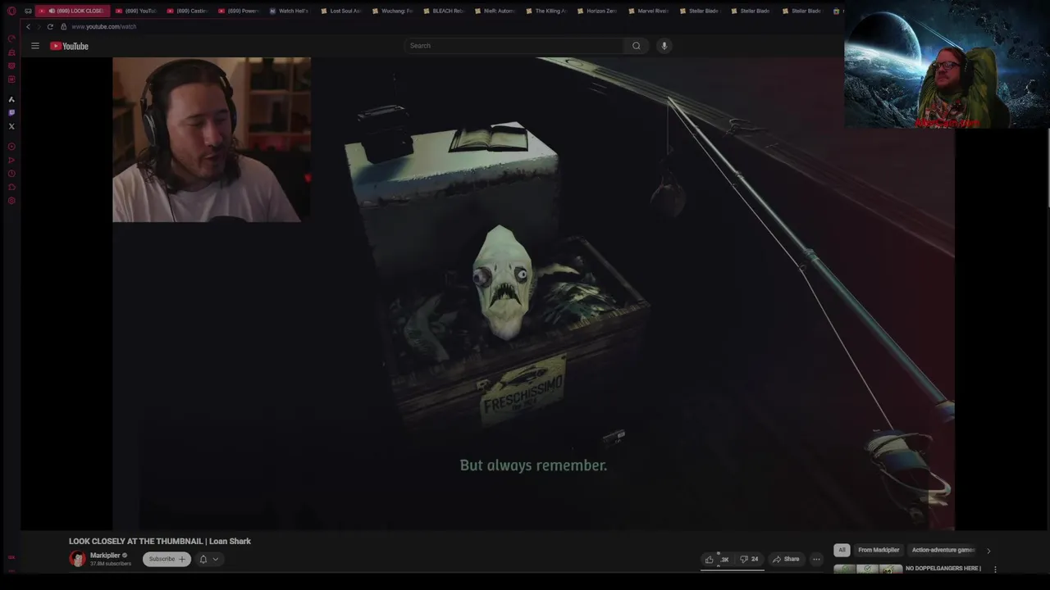Open the sidebar send-arrow Flow icon

click(x=11, y=160)
